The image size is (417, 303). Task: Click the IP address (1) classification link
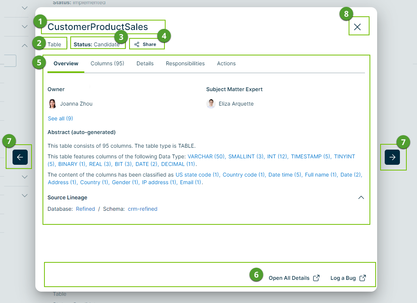pos(160,182)
